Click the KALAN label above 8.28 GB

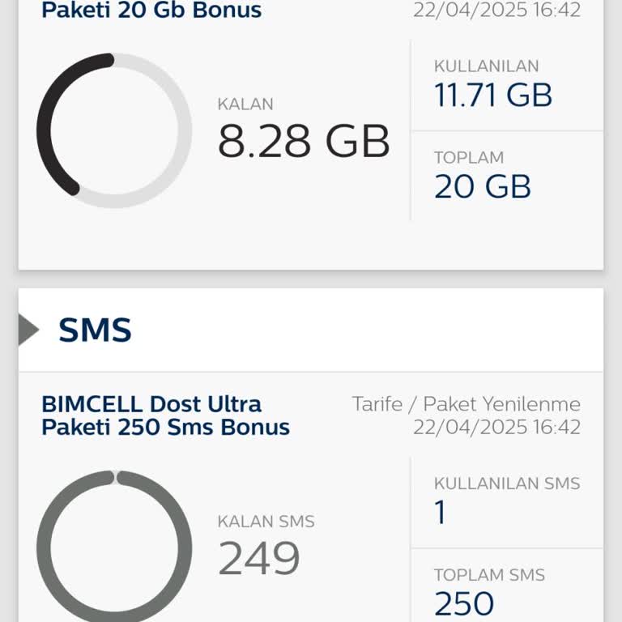[245, 104]
